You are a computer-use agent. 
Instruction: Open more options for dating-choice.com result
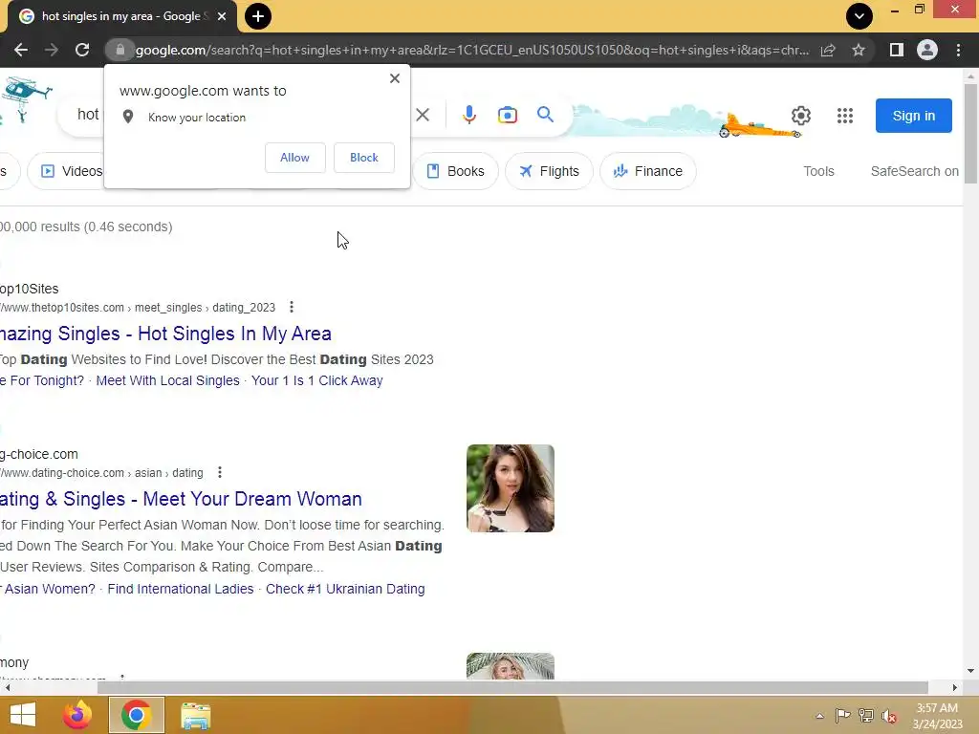[220, 472]
